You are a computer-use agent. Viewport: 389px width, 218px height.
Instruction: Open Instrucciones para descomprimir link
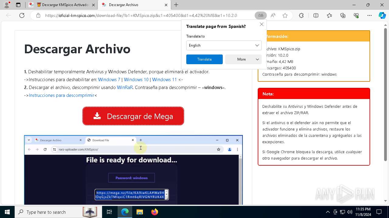(61, 95)
